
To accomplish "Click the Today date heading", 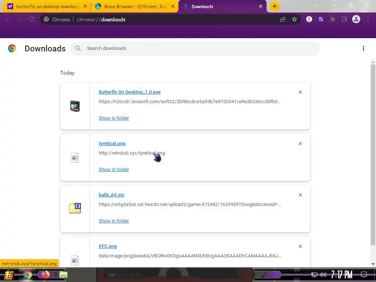I will tap(67, 73).
